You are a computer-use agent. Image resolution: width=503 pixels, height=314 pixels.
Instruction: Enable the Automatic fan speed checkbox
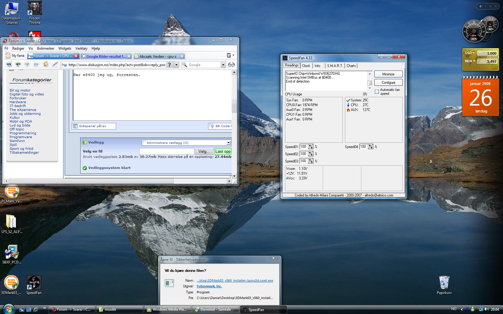click(377, 92)
